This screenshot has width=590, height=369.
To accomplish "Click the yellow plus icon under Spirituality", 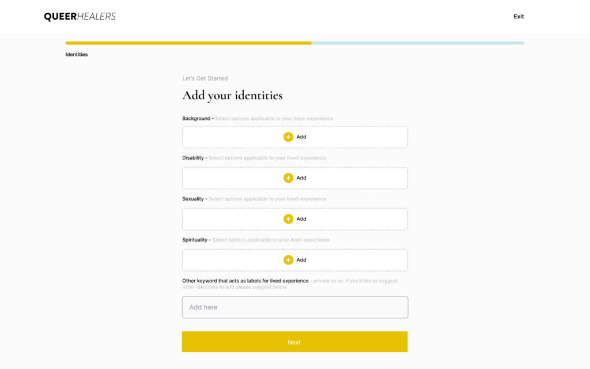I will (x=288, y=260).
